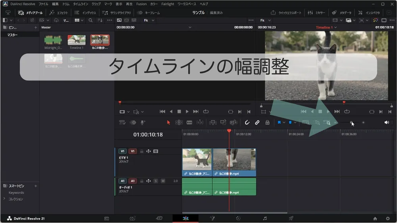Open the エフェクト panel
Screen dimensions: 397x223
[x=59, y=13]
